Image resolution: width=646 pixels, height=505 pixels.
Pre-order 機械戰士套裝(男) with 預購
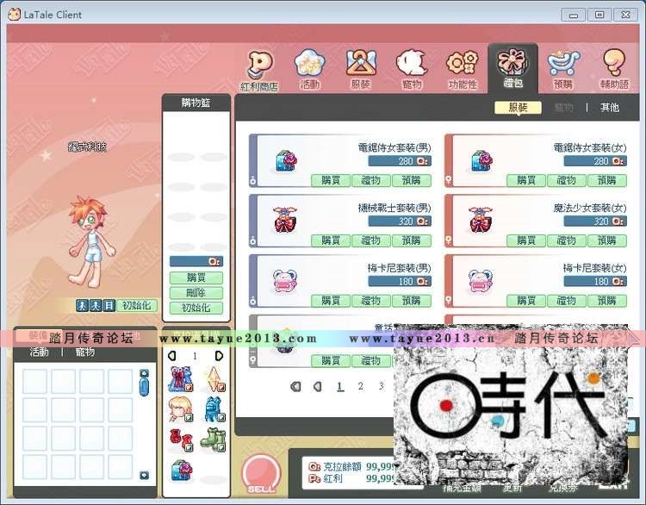tap(411, 240)
